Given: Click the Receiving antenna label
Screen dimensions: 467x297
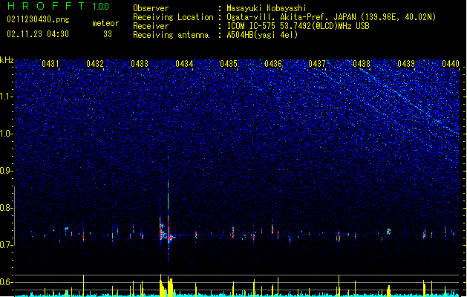Looking at the screenshot, I should tap(171, 35).
